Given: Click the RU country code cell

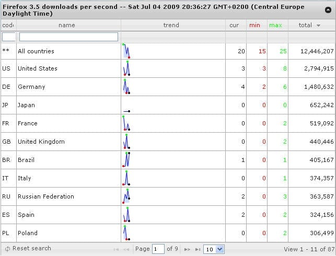Looking at the screenshot, I should [8, 196].
